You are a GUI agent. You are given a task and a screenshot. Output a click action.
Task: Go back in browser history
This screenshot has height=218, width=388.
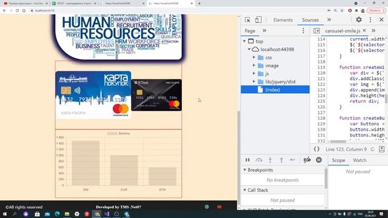[x=4, y=11]
